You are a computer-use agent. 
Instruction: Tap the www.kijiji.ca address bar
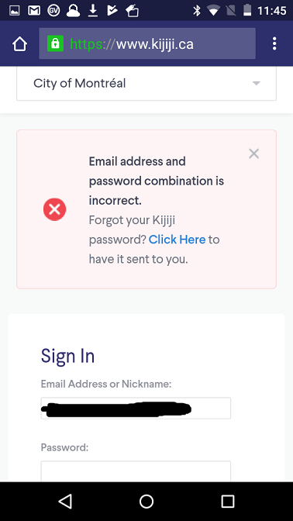[147, 43]
